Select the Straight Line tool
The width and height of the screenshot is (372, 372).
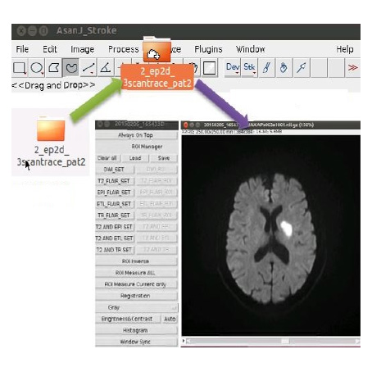(x=88, y=68)
